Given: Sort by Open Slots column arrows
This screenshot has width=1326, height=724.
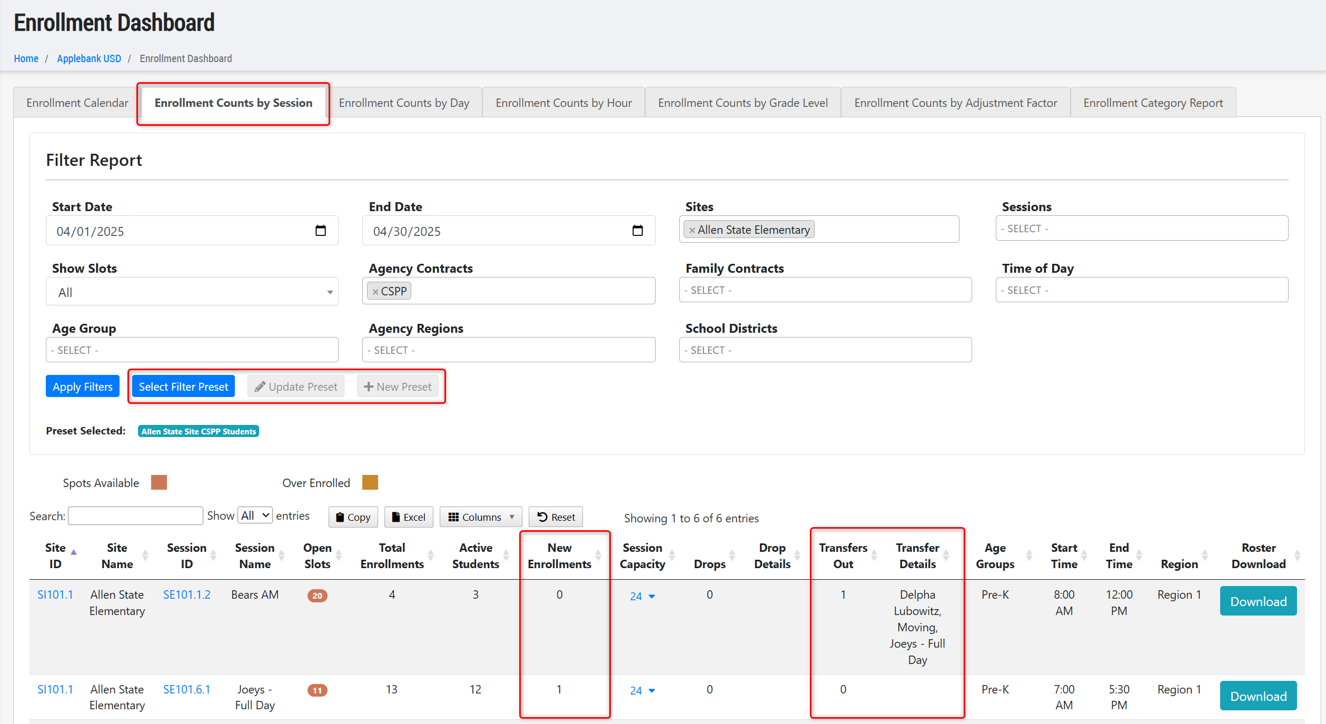Looking at the screenshot, I should [x=338, y=556].
